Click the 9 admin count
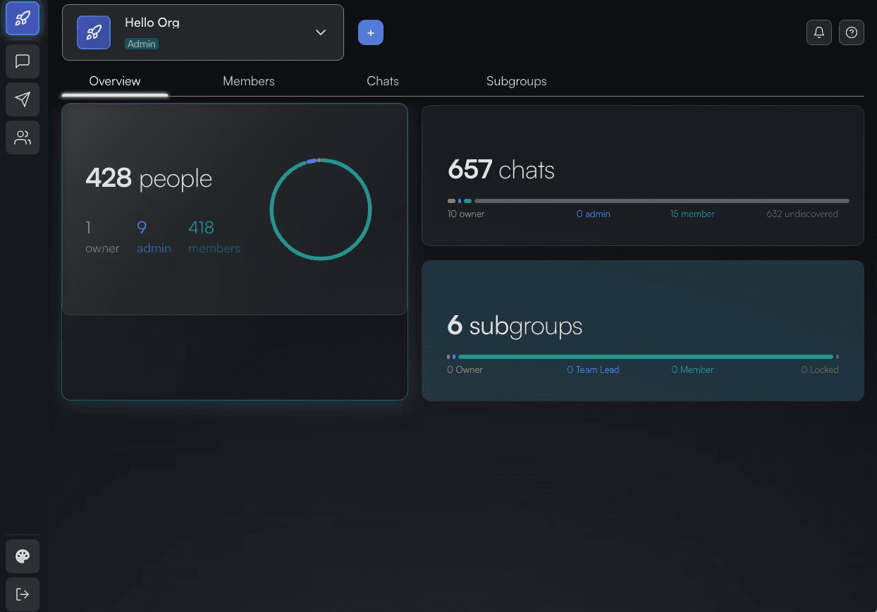This screenshot has width=877, height=612. [154, 237]
